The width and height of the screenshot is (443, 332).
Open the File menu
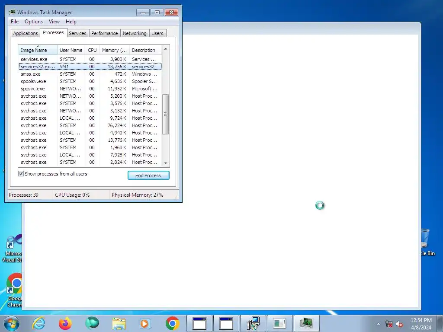(x=15, y=22)
